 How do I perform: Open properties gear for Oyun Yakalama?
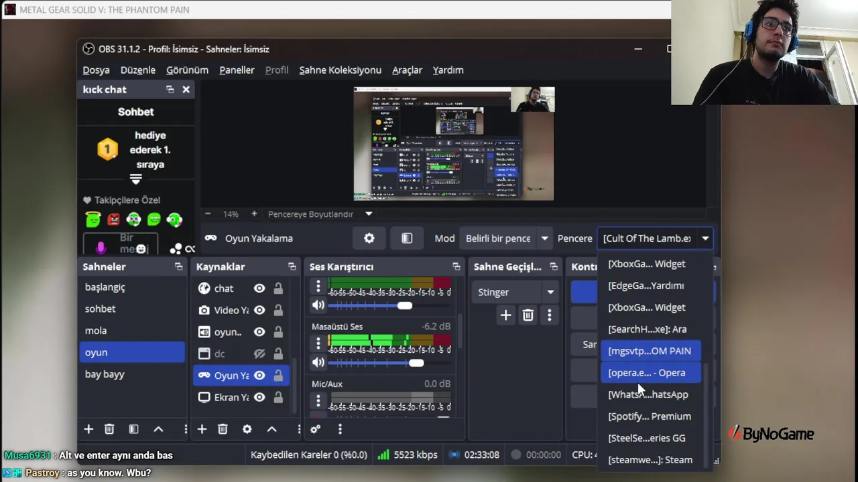tap(369, 238)
